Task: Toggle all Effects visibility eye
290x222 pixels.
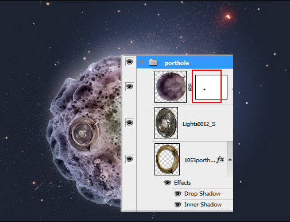Action: tap(168, 183)
